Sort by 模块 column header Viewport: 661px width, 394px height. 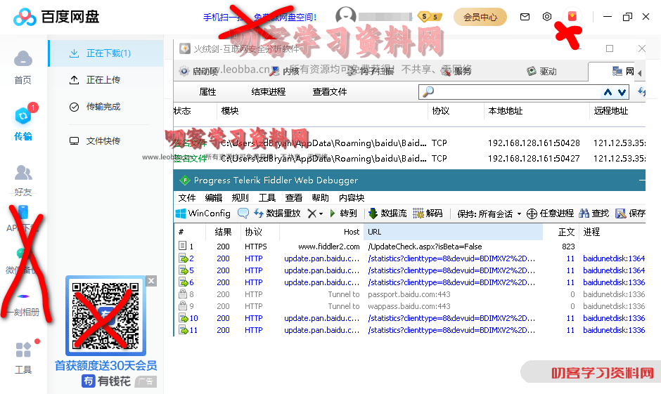click(230, 111)
